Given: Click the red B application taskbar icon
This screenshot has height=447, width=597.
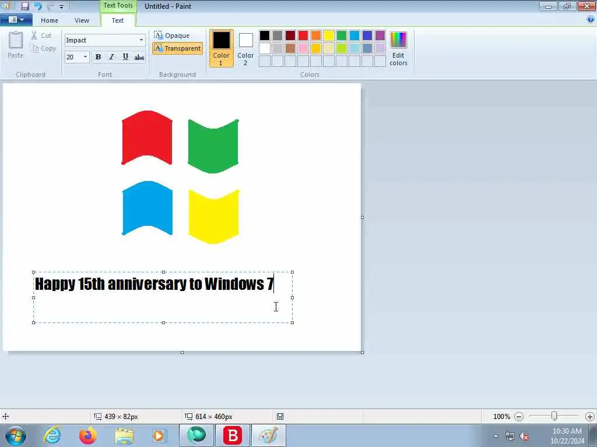Looking at the screenshot, I should 233,435.
